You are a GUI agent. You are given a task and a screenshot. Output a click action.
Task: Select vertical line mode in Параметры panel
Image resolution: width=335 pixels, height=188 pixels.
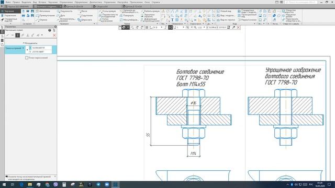pos(17,35)
